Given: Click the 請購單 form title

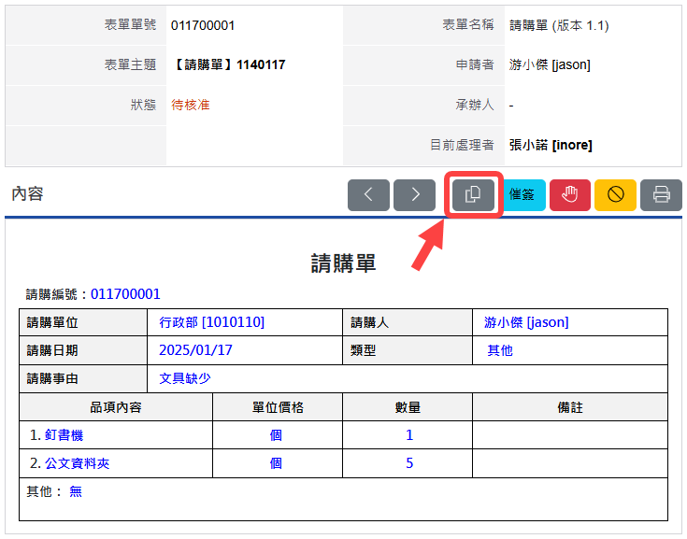Looking at the screenshot, I should pyautogui.click(x=344, y=263).
